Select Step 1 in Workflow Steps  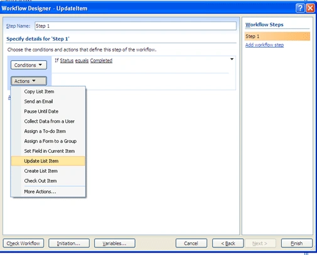(x=277, y=36)
